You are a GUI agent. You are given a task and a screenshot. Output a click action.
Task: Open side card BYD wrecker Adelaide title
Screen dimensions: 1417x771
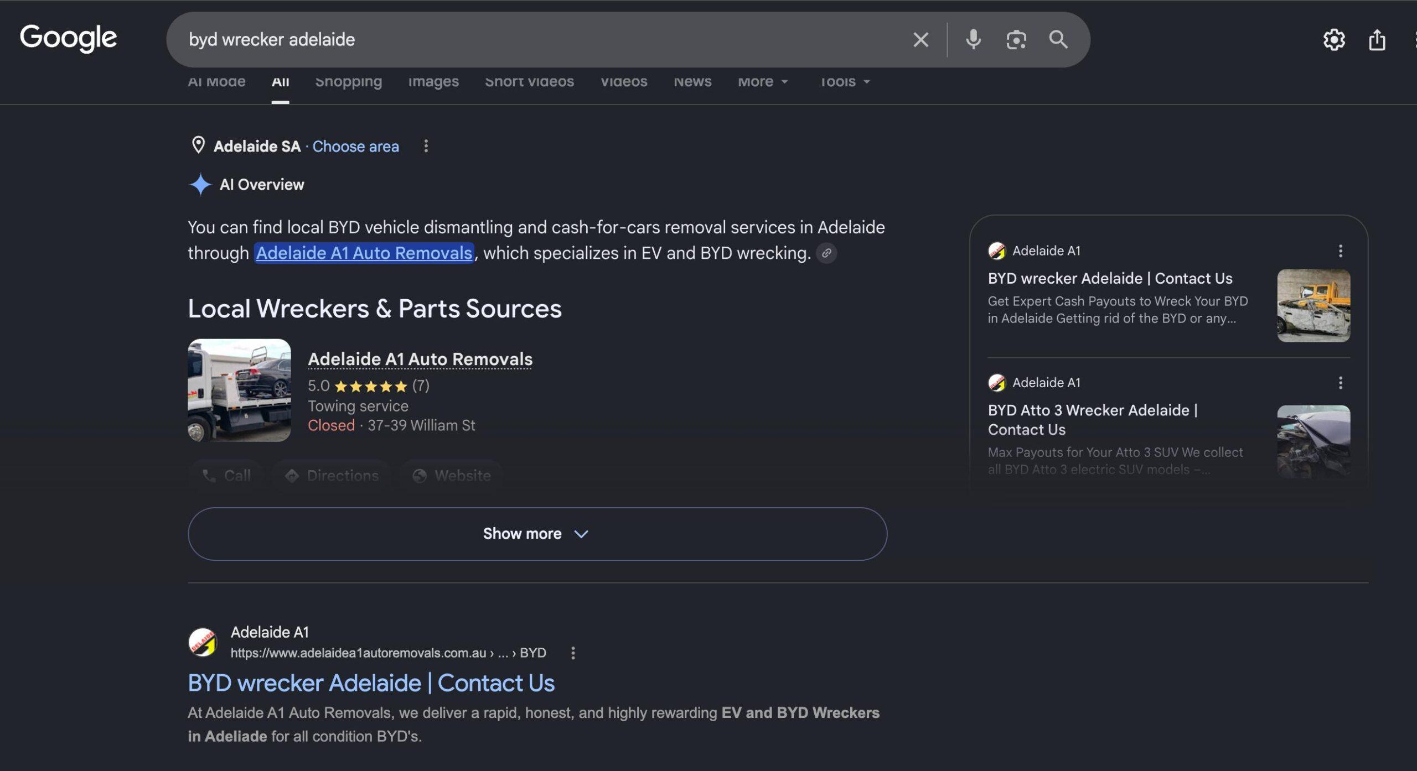[x=1110, y=278]
